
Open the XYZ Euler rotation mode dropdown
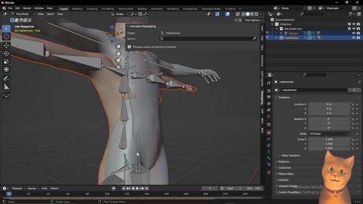coord(329,134)
